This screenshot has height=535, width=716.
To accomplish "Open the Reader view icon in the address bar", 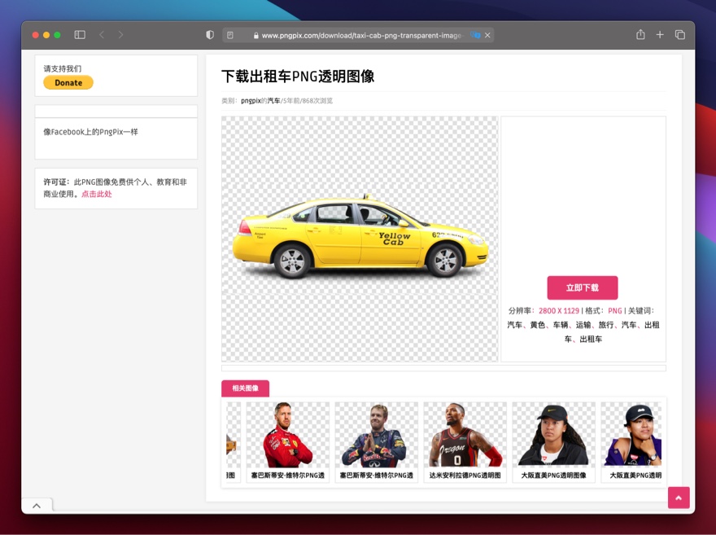I will [x=230, y=35].
